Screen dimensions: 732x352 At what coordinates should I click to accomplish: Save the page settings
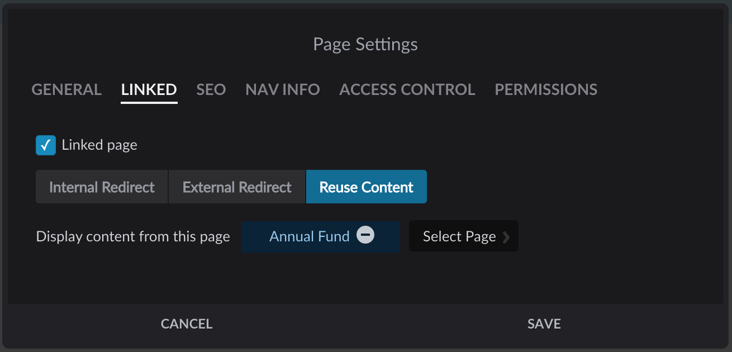coord(544,324)
